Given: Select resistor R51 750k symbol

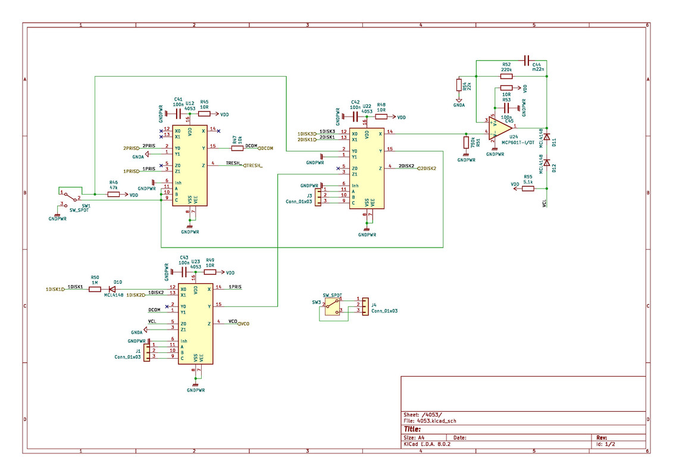Looking at the screenshot, I should [466, 142].
